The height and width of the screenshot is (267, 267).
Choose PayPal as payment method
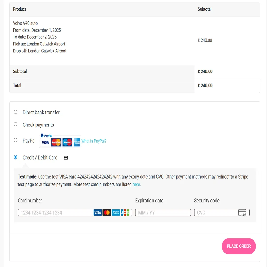[16, 140]
